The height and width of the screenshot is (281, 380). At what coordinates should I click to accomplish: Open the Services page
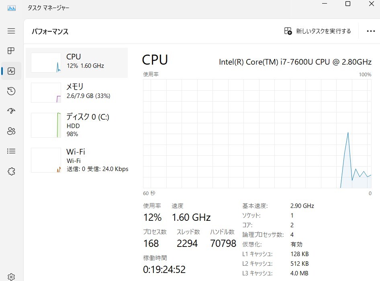[11, 171]
